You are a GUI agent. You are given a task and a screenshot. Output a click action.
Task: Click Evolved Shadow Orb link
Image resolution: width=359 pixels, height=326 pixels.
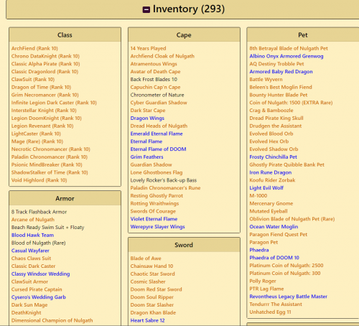[x=274, y=149]
